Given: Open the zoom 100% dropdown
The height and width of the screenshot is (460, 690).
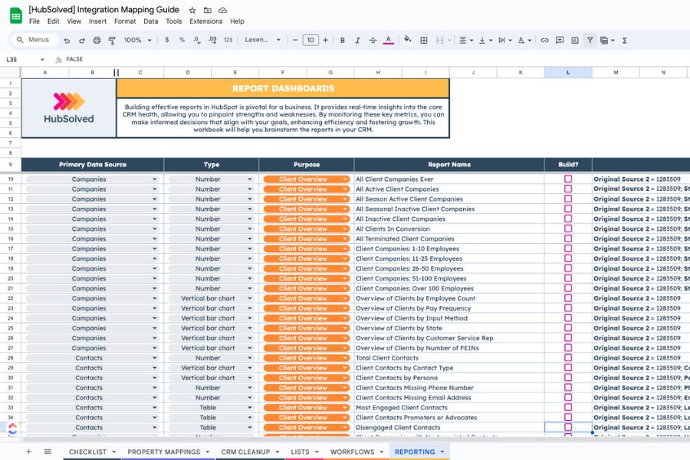Looking at the screenshot, I should (138, 40).
